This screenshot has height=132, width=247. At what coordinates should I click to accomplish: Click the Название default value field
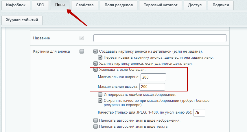click(x=160, y=38)
